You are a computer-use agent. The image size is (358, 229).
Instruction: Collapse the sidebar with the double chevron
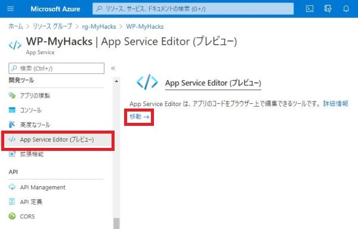[113, 68]
